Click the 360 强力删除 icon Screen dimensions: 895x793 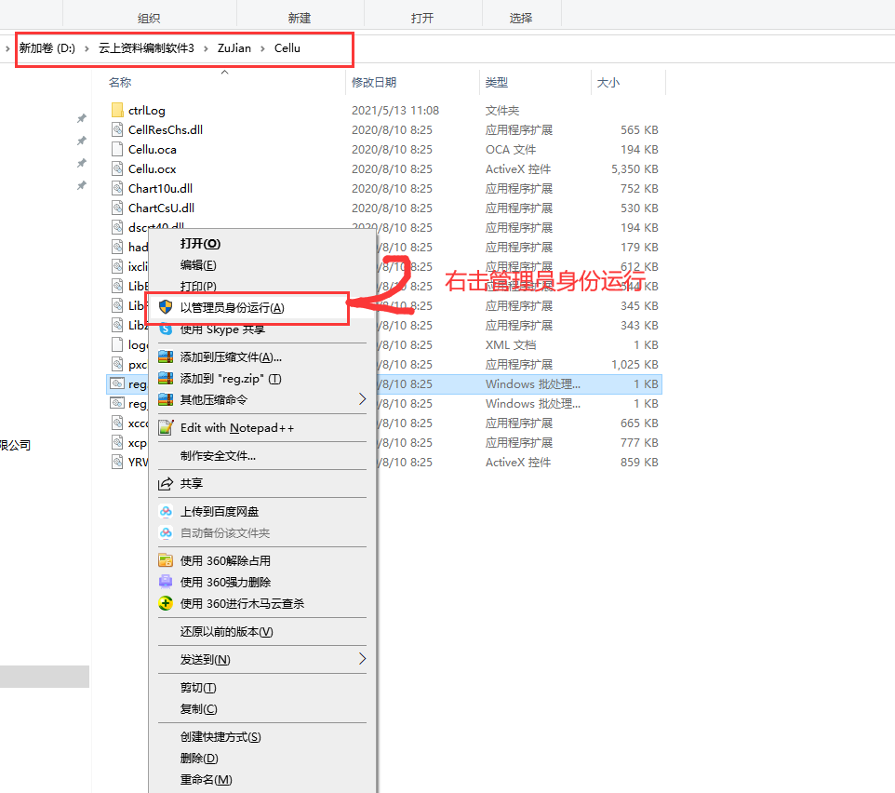click(166, 582)
